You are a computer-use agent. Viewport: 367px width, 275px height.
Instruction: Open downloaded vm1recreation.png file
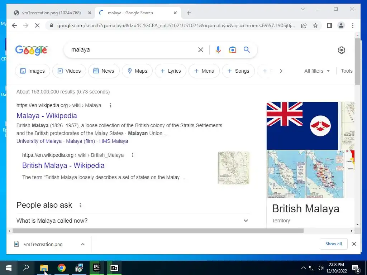pos(43,244)
